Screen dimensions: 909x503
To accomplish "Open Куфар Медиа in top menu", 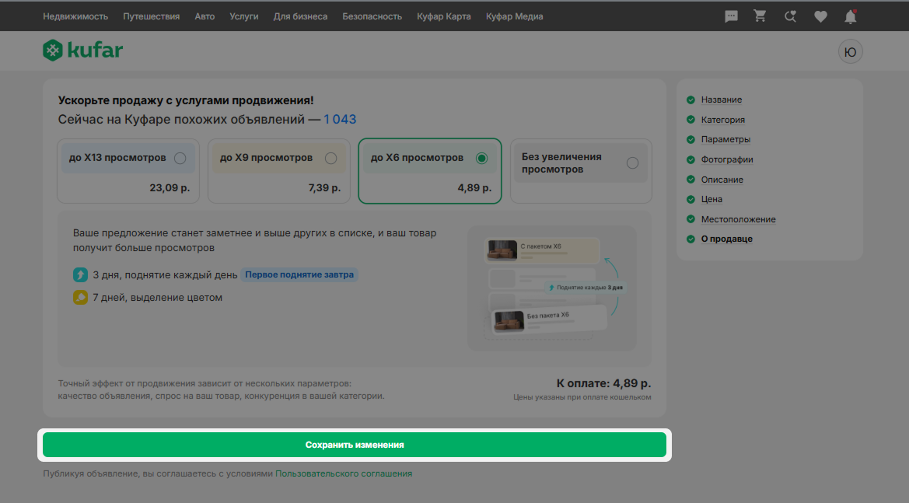I will 514,16.
